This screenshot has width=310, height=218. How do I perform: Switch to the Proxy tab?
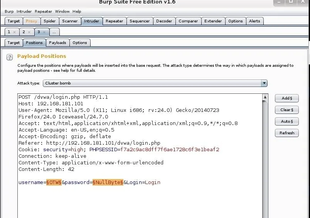32,21
